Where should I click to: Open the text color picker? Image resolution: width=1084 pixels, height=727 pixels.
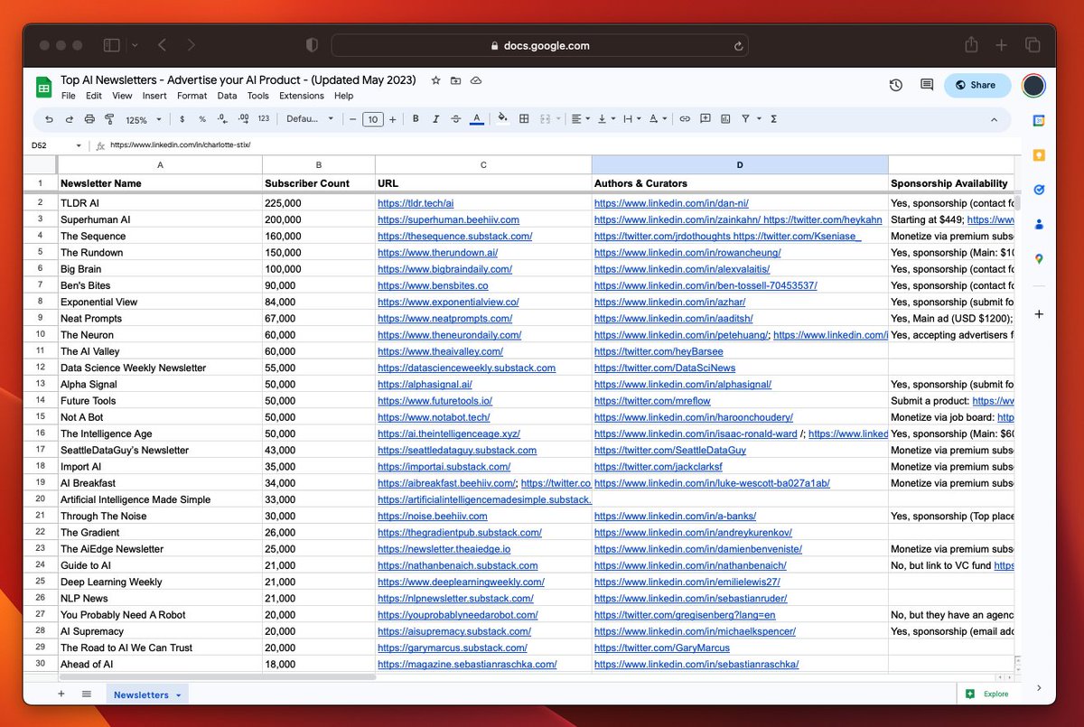click(476, 119)
